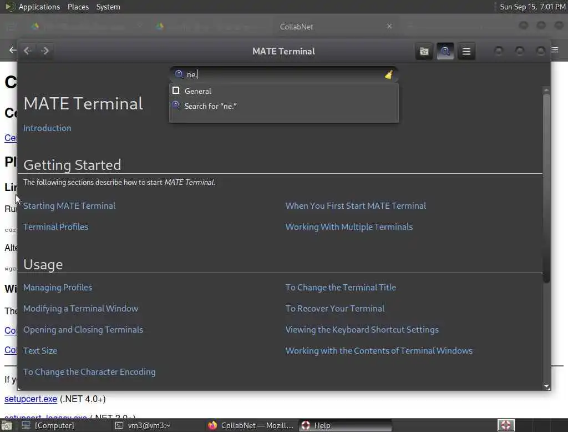Toggle the search button in Help toolbar
This screenshot has width=568, height=432.
pyautogui.click(x=445, y=51)
